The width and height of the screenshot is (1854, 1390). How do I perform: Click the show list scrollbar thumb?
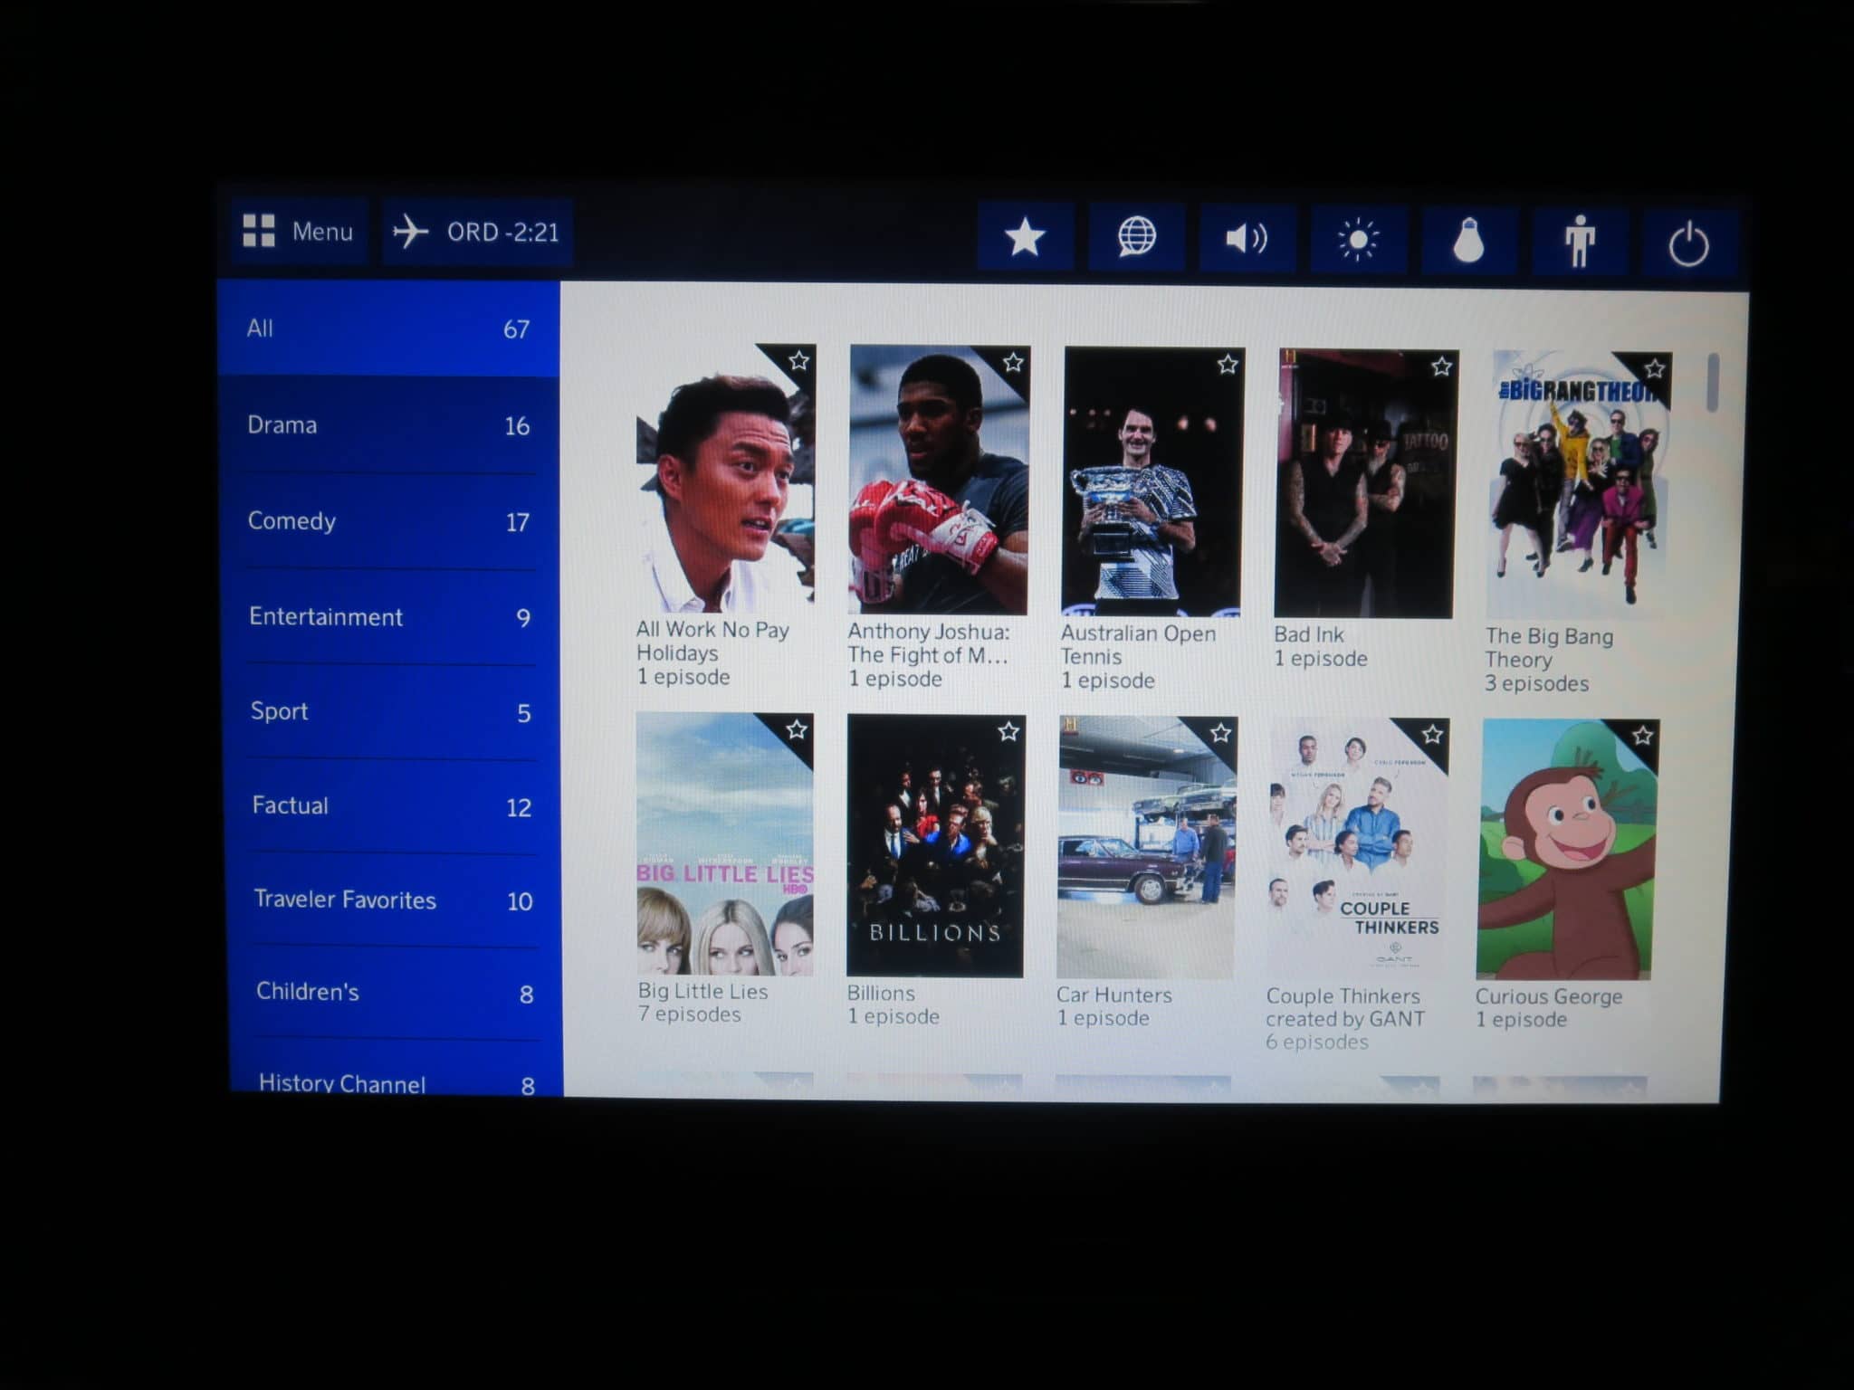click(x=1713, y=382)
